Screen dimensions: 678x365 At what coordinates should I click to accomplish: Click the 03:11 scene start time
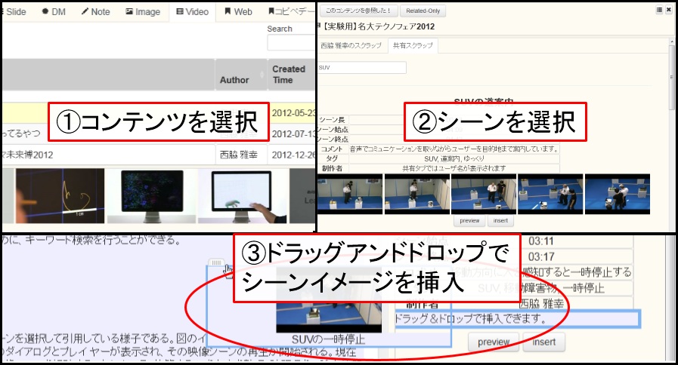pos(540,241)
